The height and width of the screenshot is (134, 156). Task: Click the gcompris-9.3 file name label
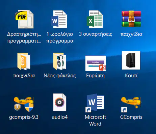tap(24, 117)
